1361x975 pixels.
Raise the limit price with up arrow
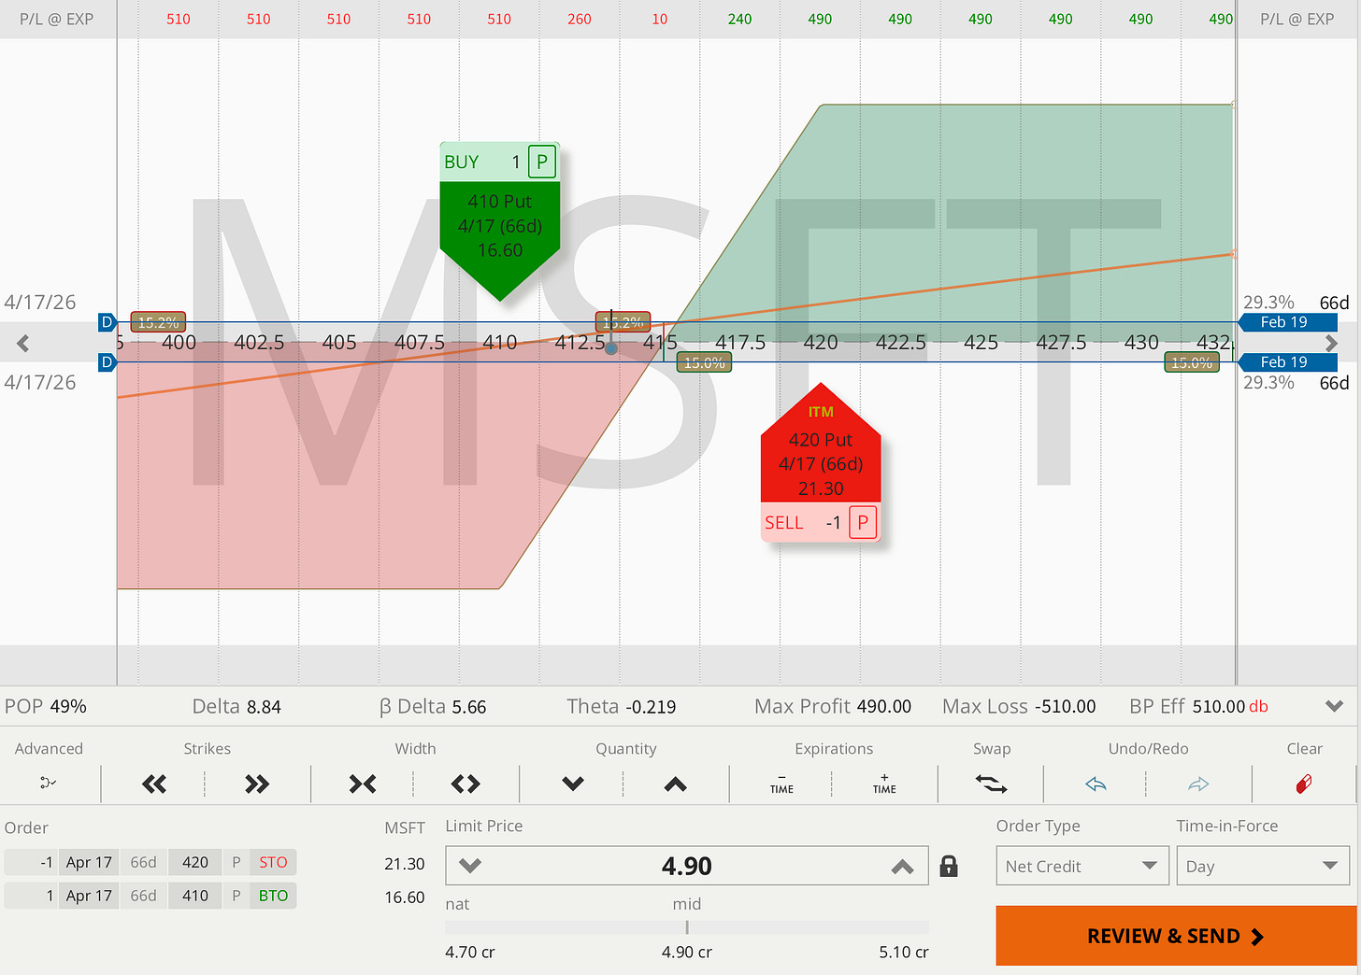click(x=902, y=866)
